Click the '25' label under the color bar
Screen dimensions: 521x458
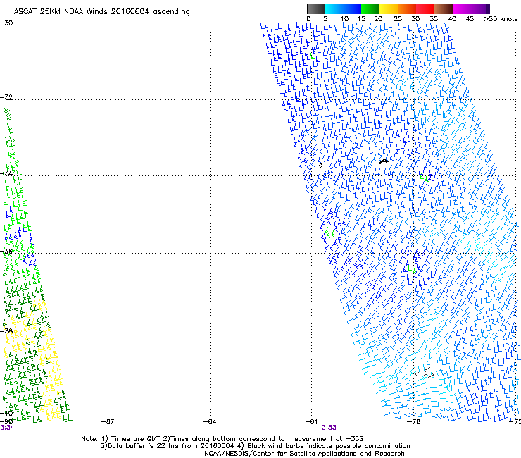click(x=398, y=19)
